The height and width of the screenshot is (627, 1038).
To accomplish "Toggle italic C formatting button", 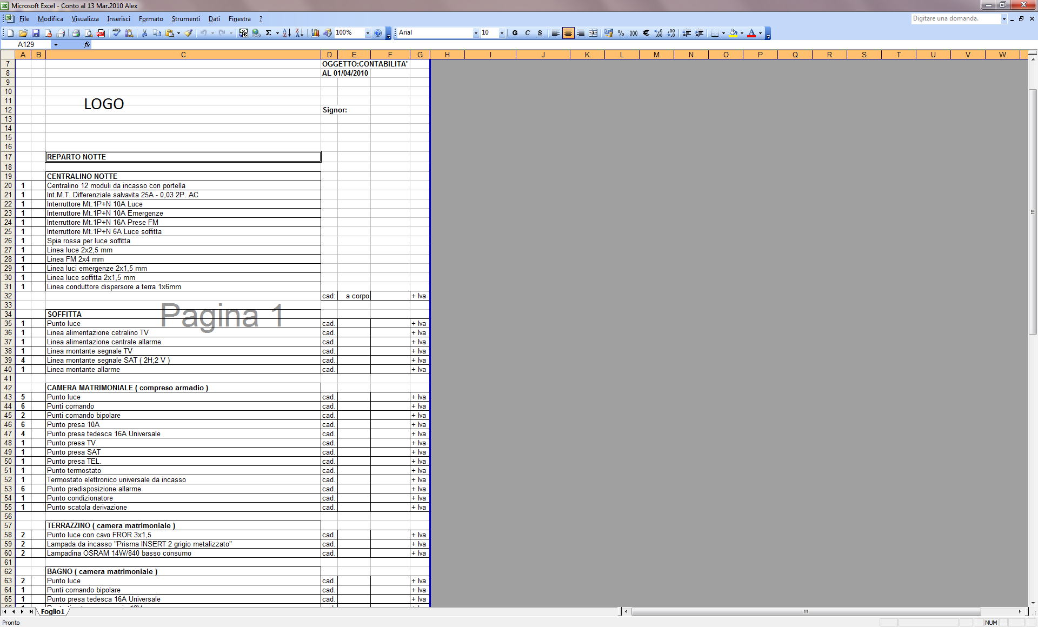I will 528,33.
